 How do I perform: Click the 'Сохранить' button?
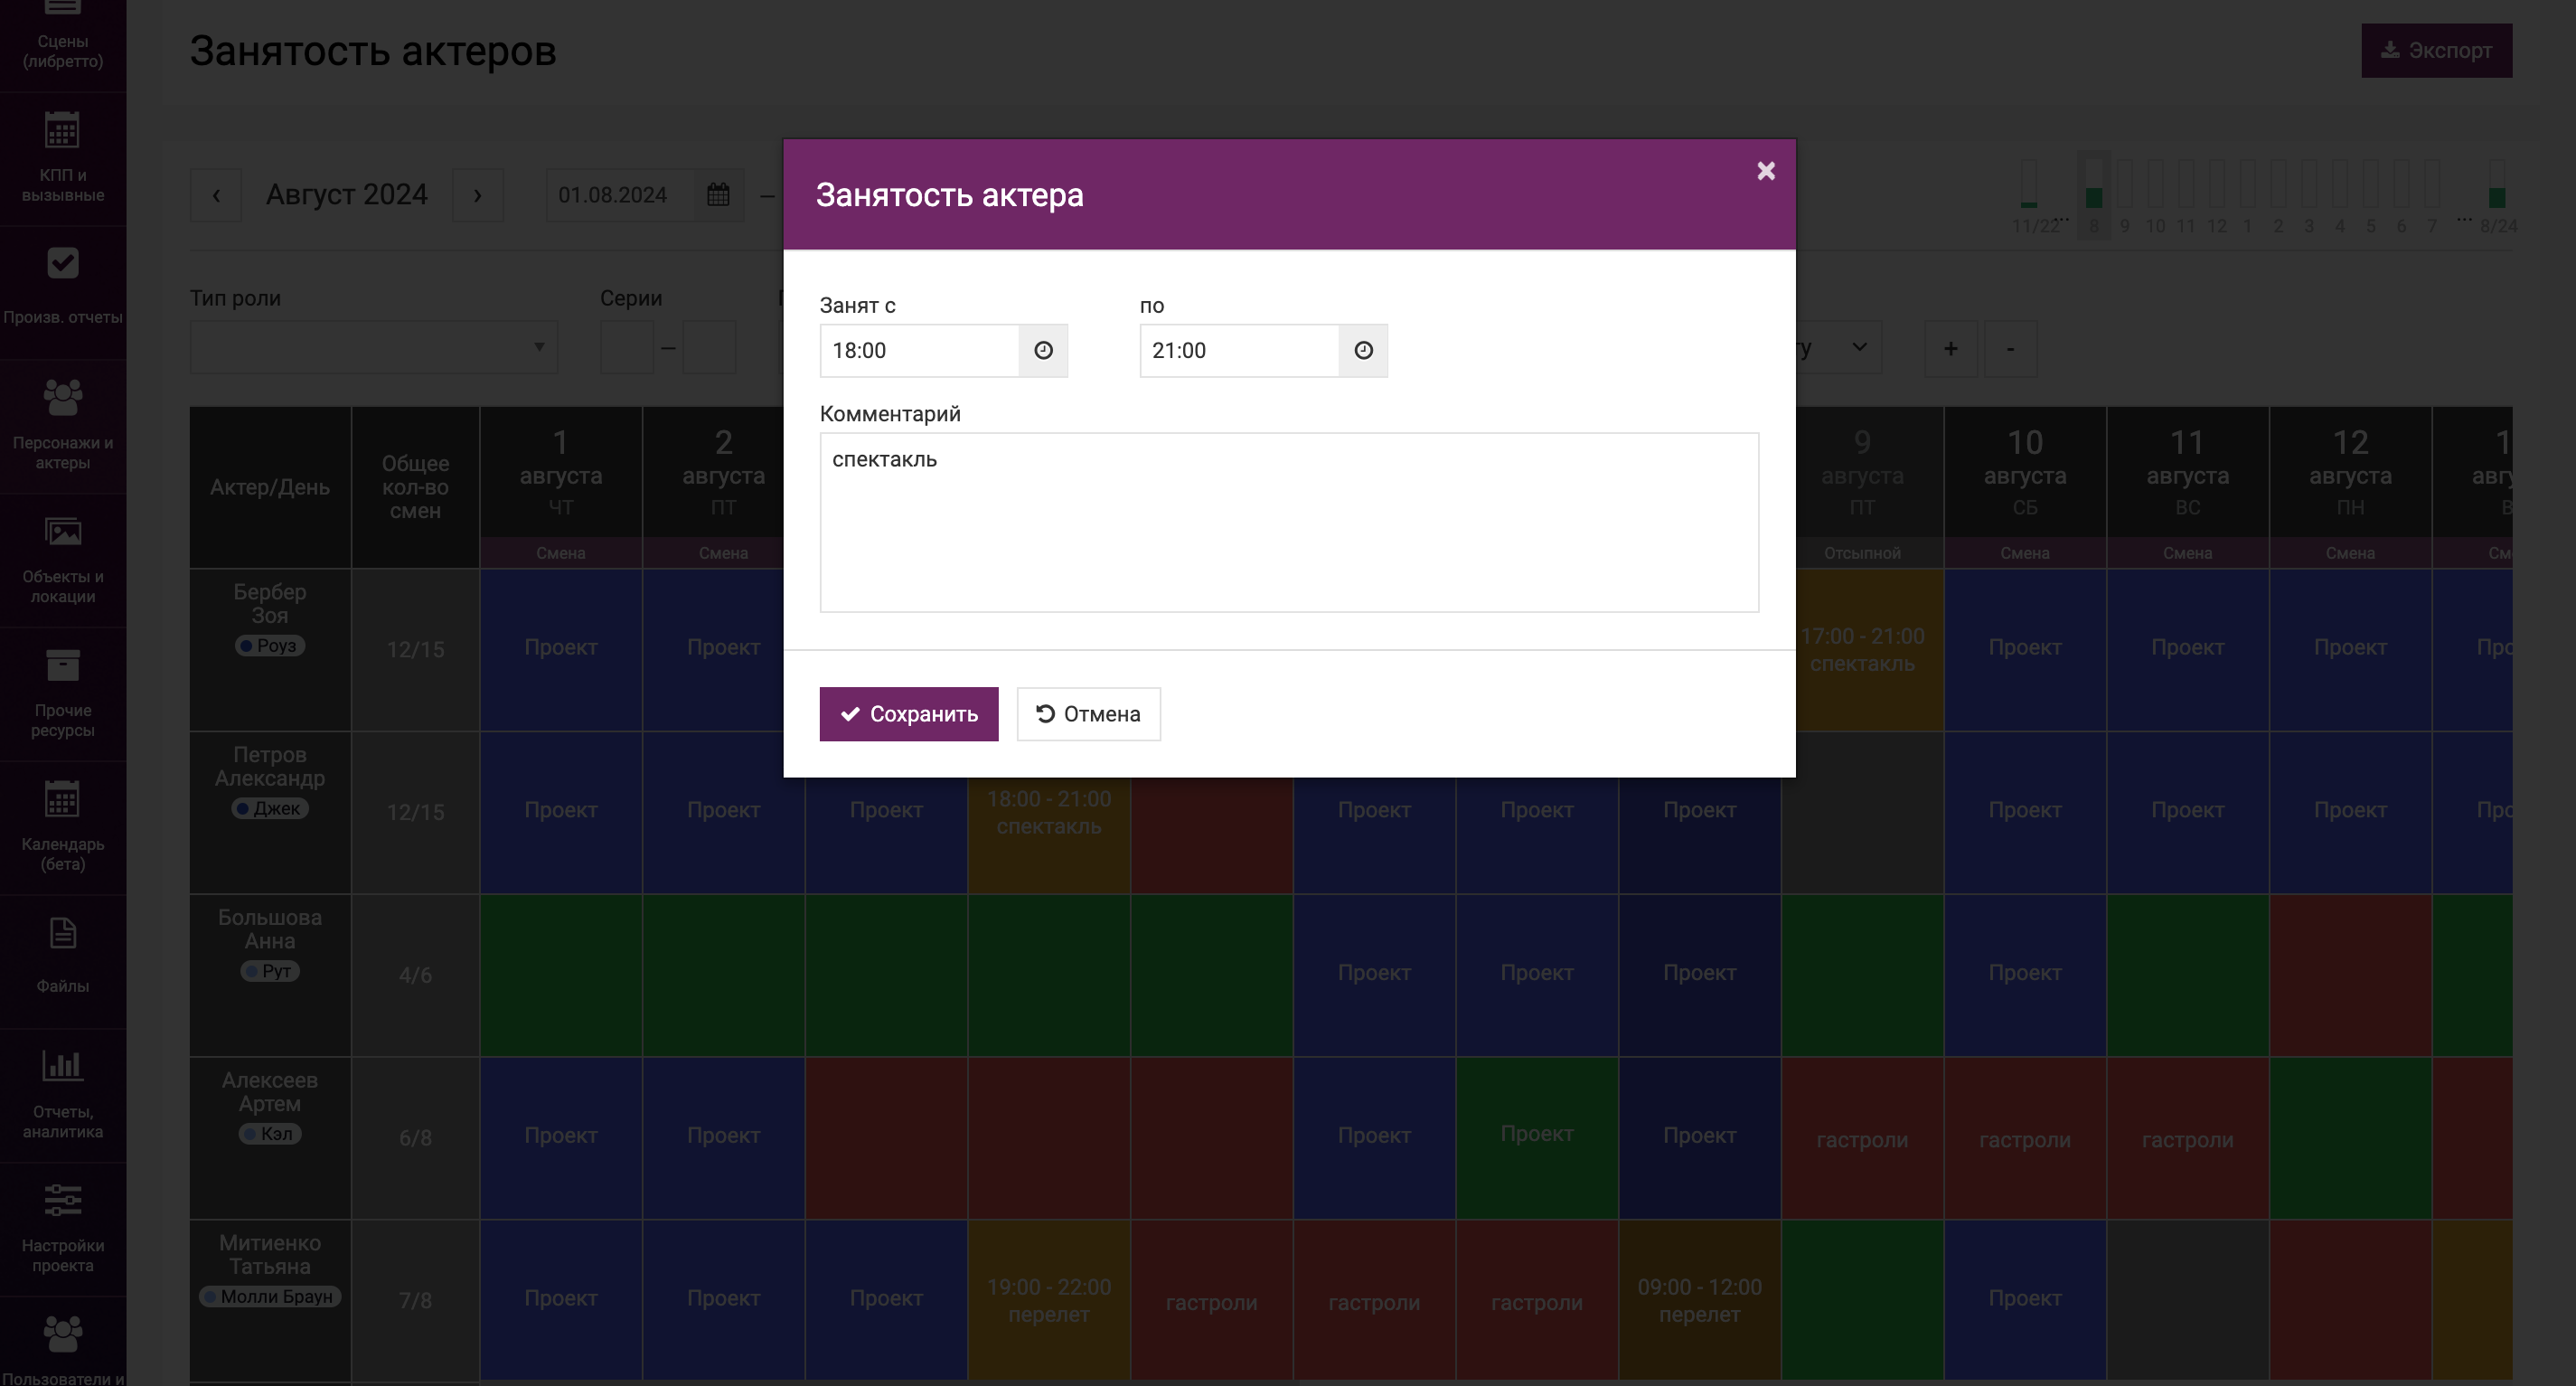(908, 714)
